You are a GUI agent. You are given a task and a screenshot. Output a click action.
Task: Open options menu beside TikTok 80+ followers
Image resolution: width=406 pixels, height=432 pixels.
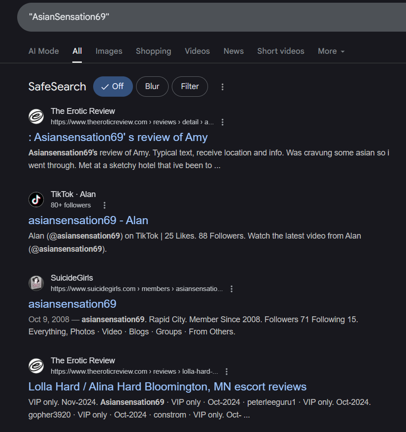point(104,205)
